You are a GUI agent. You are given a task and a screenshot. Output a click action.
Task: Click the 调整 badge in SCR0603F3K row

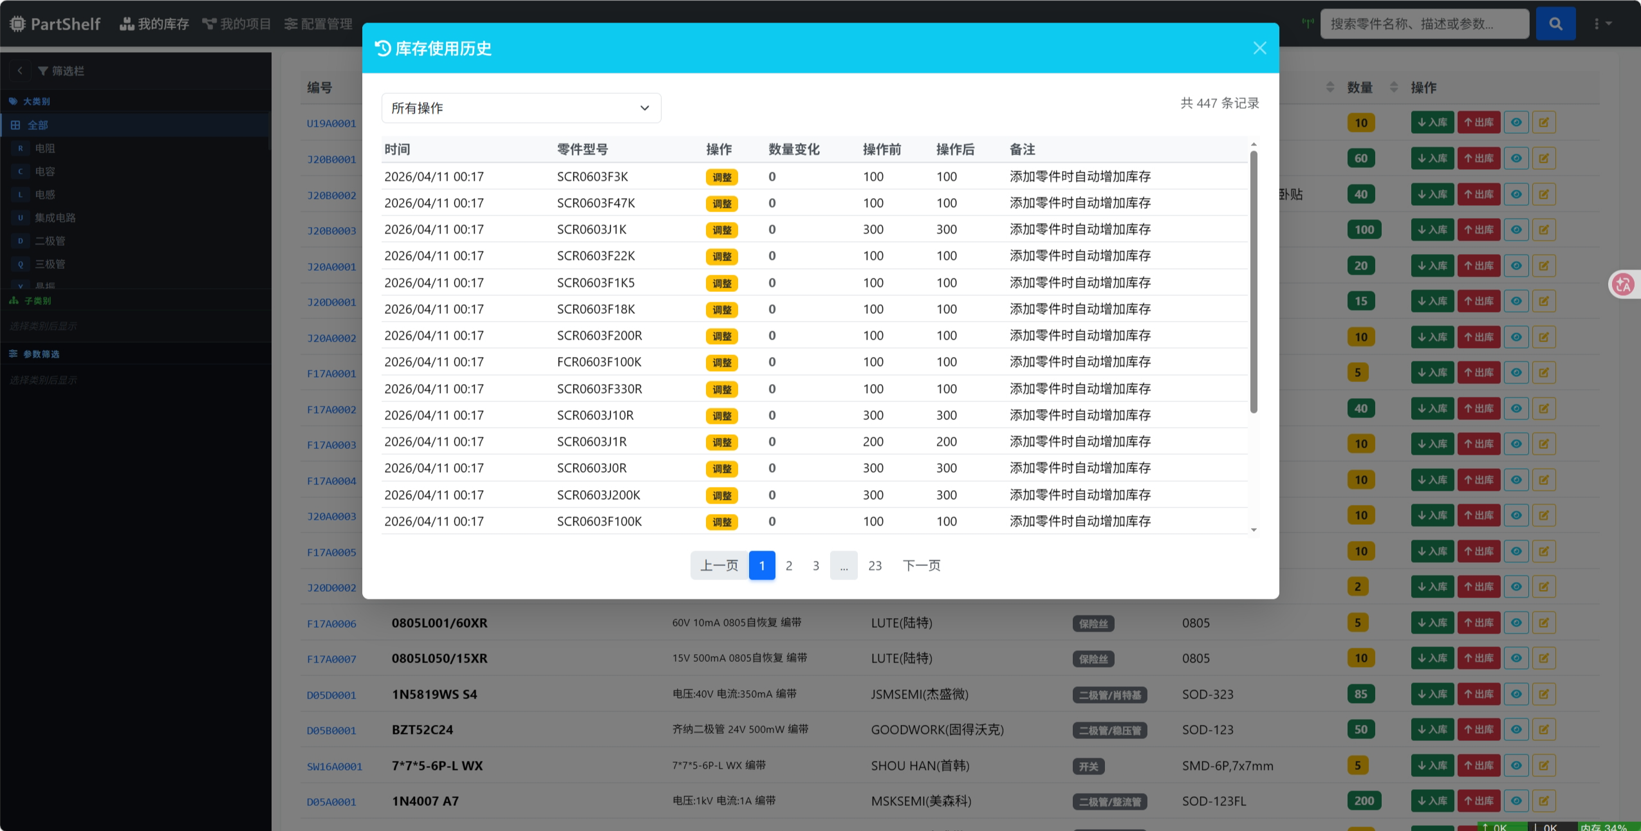click(721, 177)
